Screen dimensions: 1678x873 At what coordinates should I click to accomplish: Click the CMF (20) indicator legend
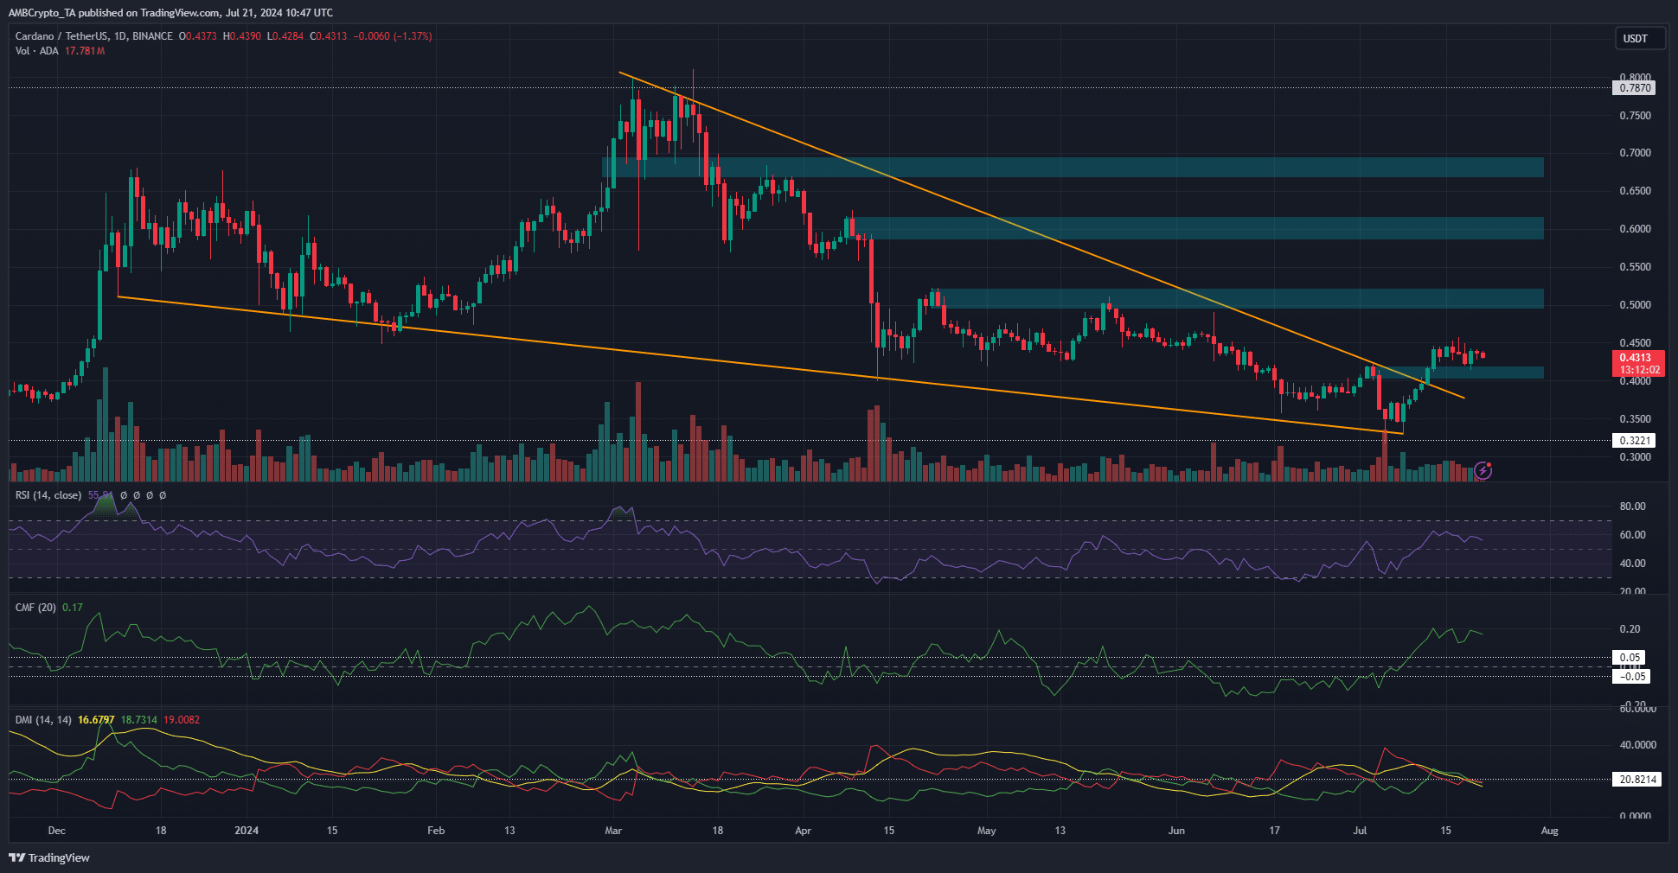click(35, 608)
